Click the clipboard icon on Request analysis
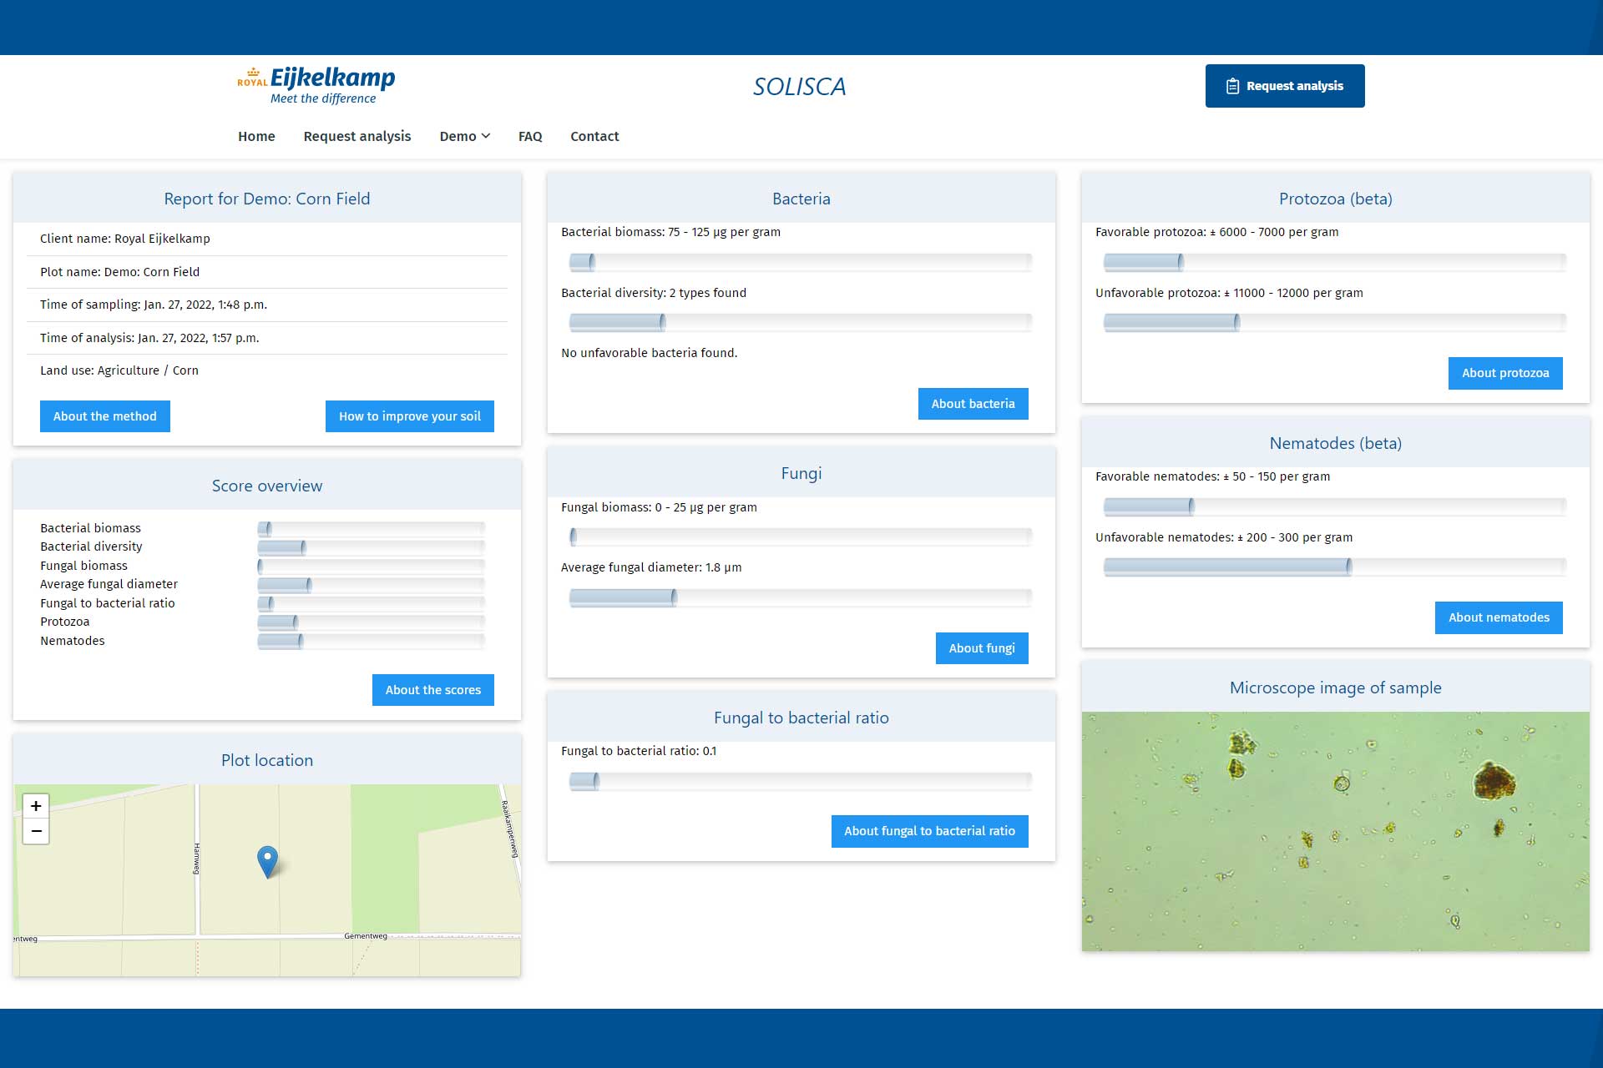 click(x=1232, y=86)
